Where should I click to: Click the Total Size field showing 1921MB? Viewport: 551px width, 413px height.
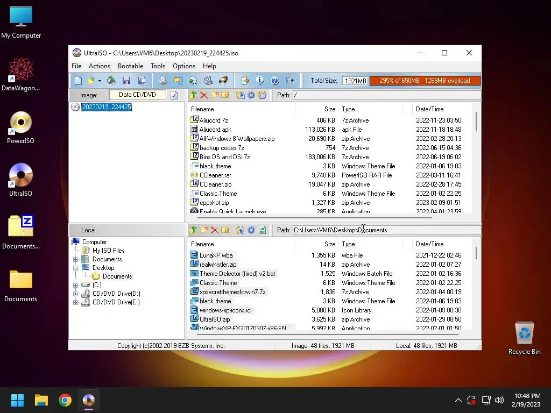point(355,81)
